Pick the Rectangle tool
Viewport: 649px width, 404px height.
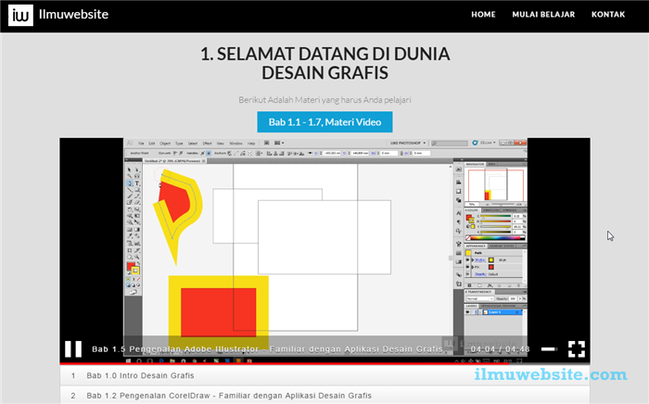[x=137, y=190]
